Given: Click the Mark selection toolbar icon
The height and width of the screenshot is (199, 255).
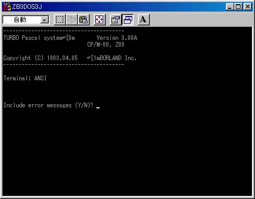Looking at the screenshot, I should [x=60, y=20].
